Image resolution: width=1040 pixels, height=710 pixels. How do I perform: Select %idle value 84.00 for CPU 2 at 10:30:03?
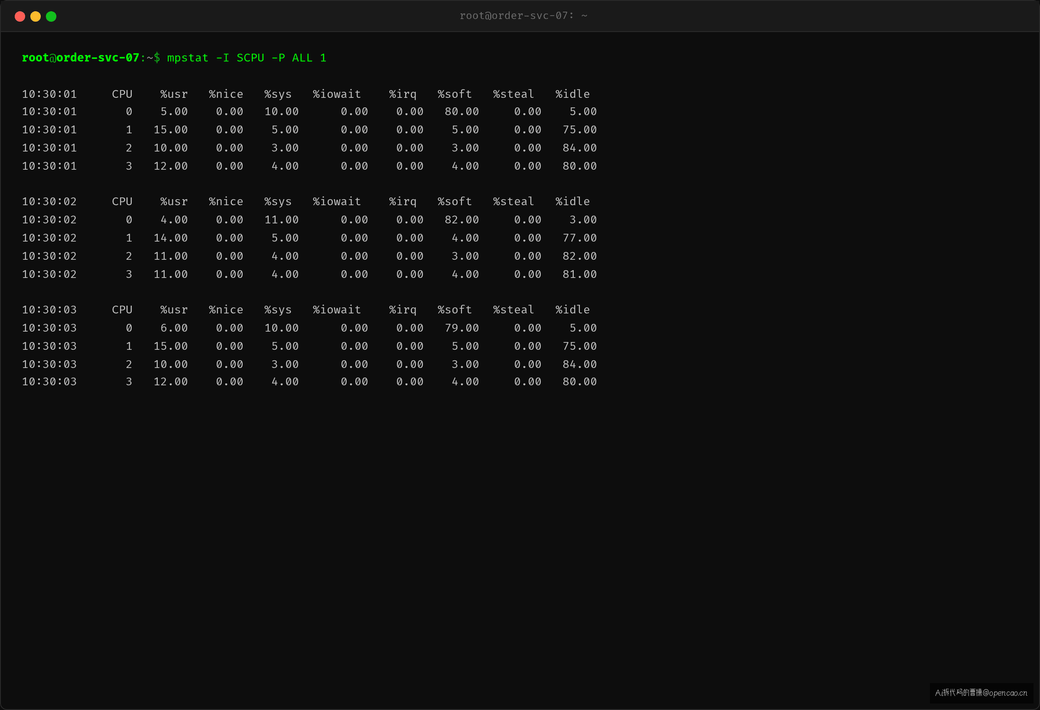(579, 364)
